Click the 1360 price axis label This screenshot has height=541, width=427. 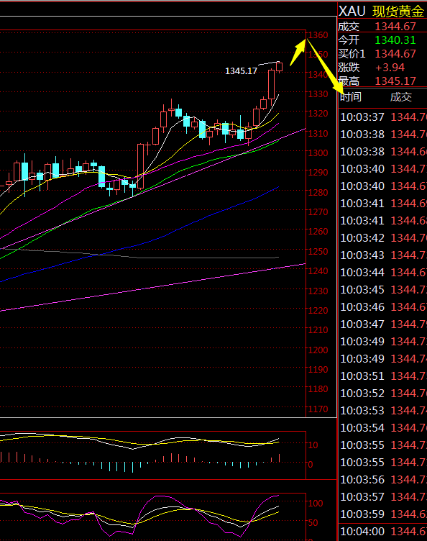click(318, 35)
